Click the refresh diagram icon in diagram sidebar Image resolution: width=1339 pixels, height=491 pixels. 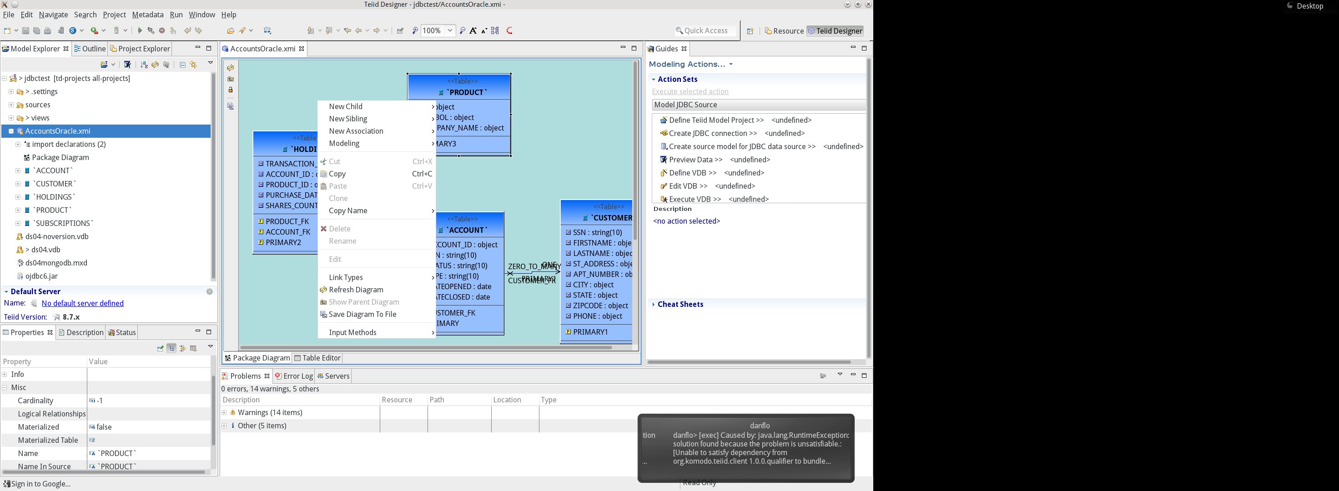click(x=231, y=68)
